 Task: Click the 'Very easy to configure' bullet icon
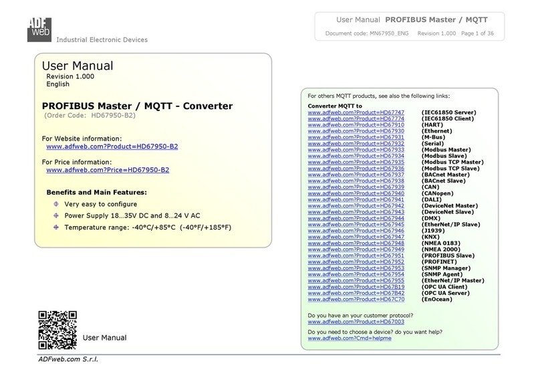[56, 203]
